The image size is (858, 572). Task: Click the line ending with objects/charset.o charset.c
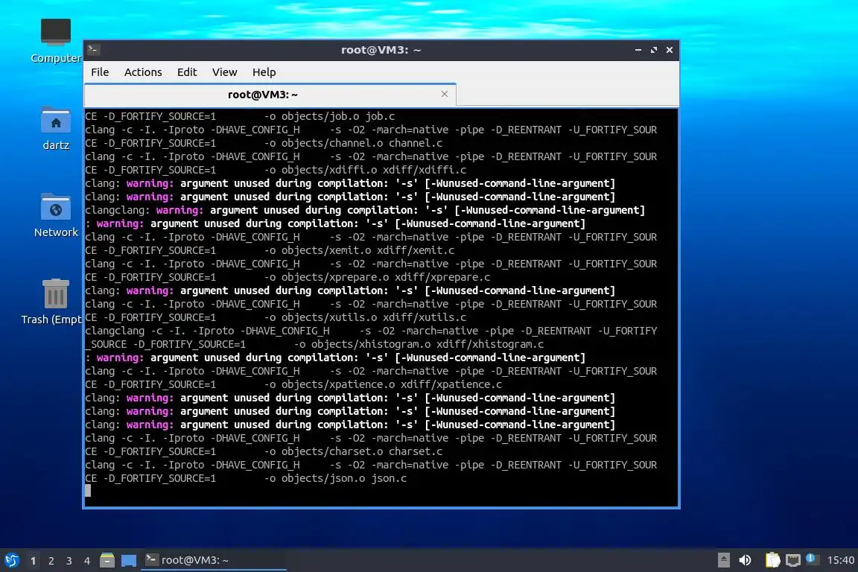click(x=264, y=451)
